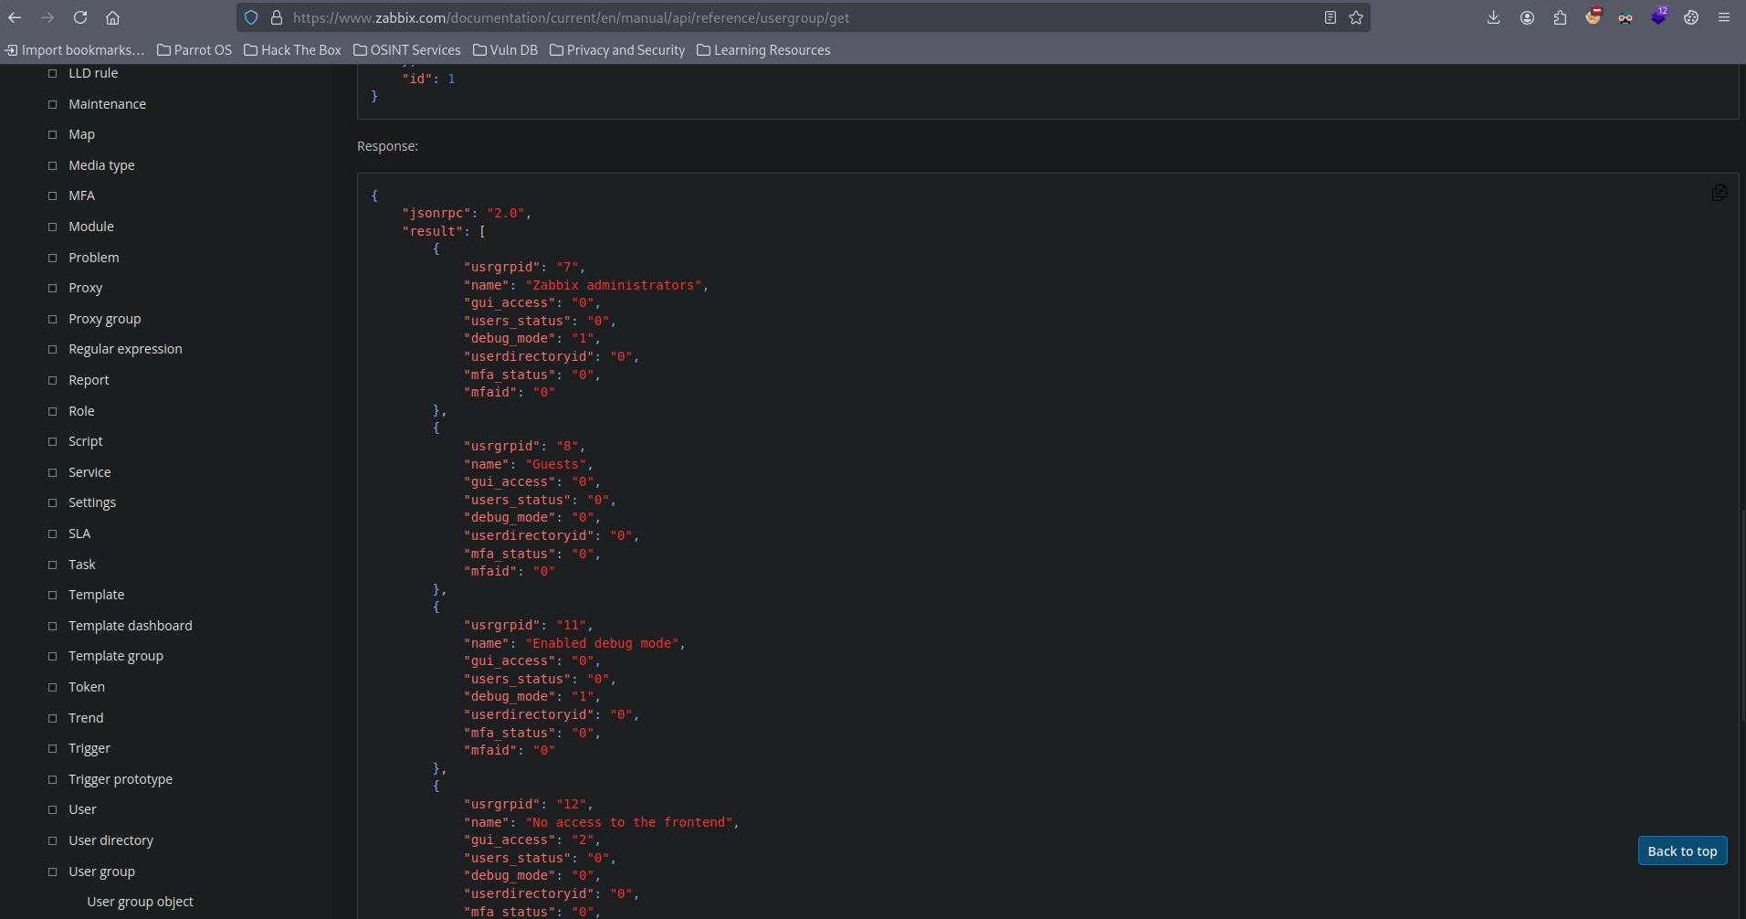Open the User group object link

click(x=140, y=902)
